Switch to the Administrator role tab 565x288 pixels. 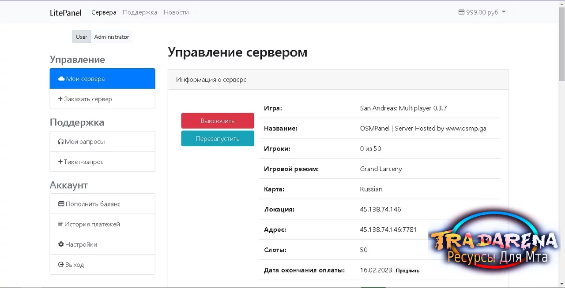pos(112,37)
